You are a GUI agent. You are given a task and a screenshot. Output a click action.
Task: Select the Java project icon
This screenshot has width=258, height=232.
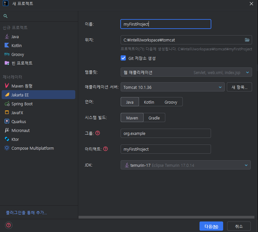tap(7, 37)
